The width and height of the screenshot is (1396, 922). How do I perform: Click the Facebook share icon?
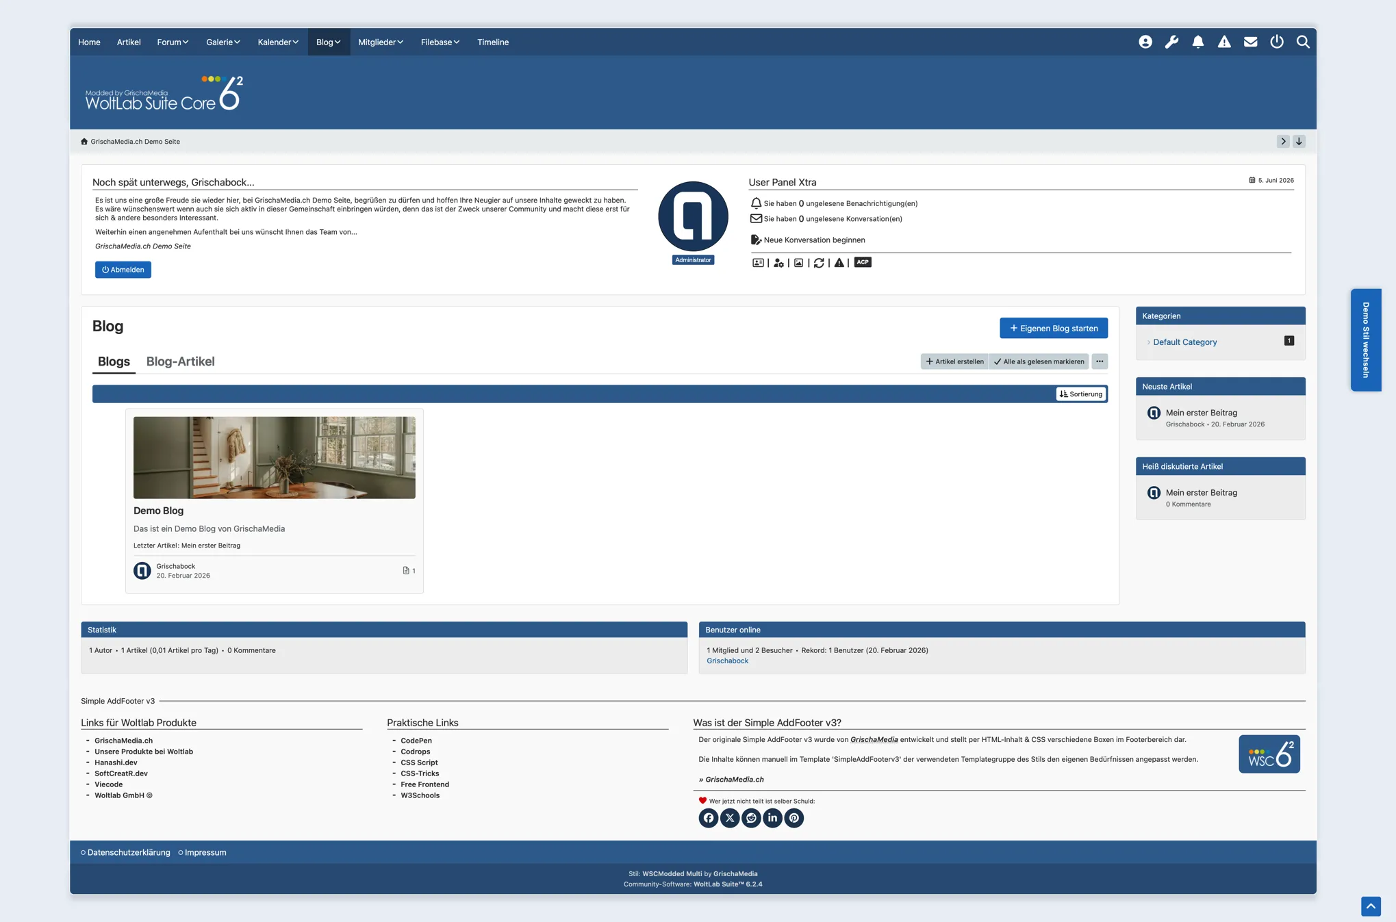coord(709,818)
